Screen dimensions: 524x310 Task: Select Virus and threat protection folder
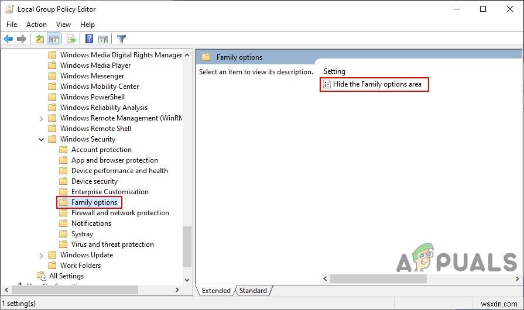tap(112, 244)
